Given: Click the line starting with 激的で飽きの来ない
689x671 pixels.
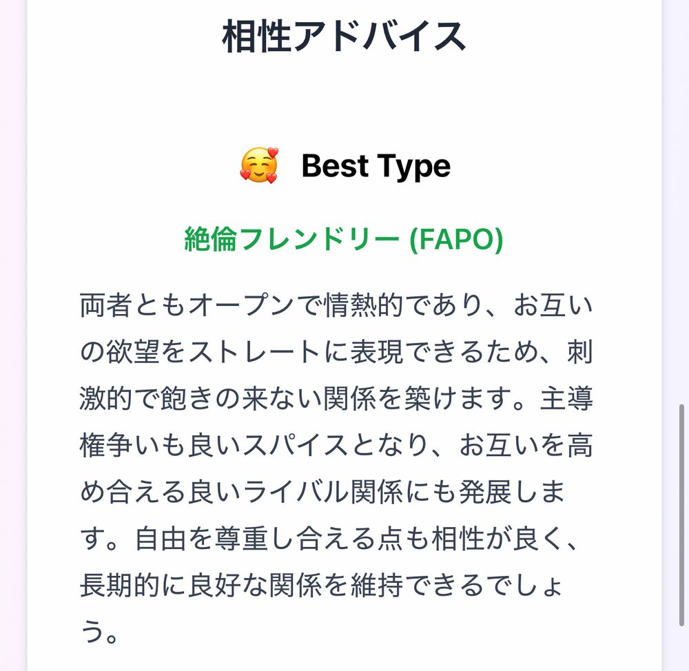Looking at the screenshot, I should point(337,398).
